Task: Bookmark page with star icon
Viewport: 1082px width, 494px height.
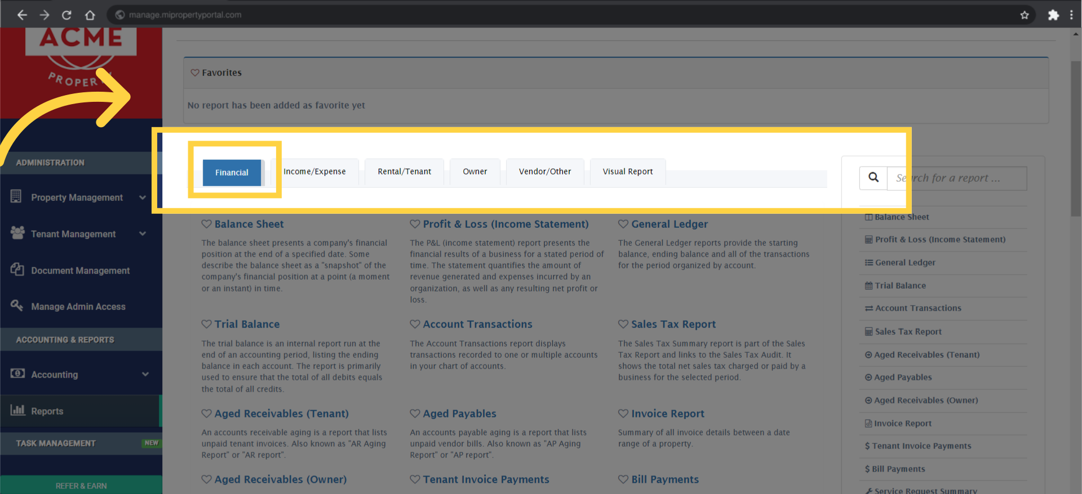Action: tap(1025, 15)
